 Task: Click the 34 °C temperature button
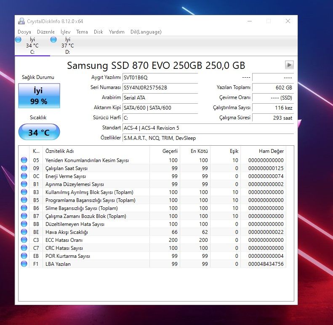click(39, 132)
